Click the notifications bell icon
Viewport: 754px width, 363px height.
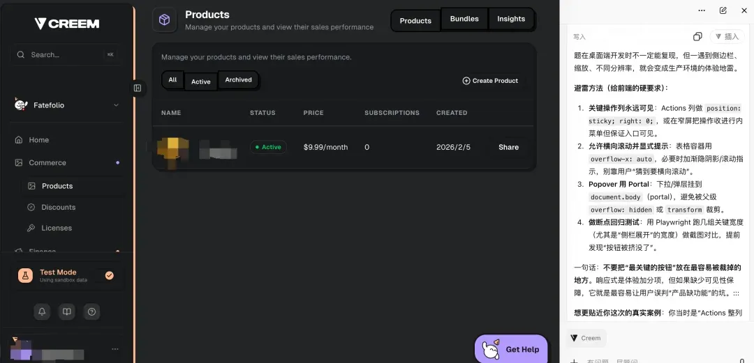click(x=42, y=311)
